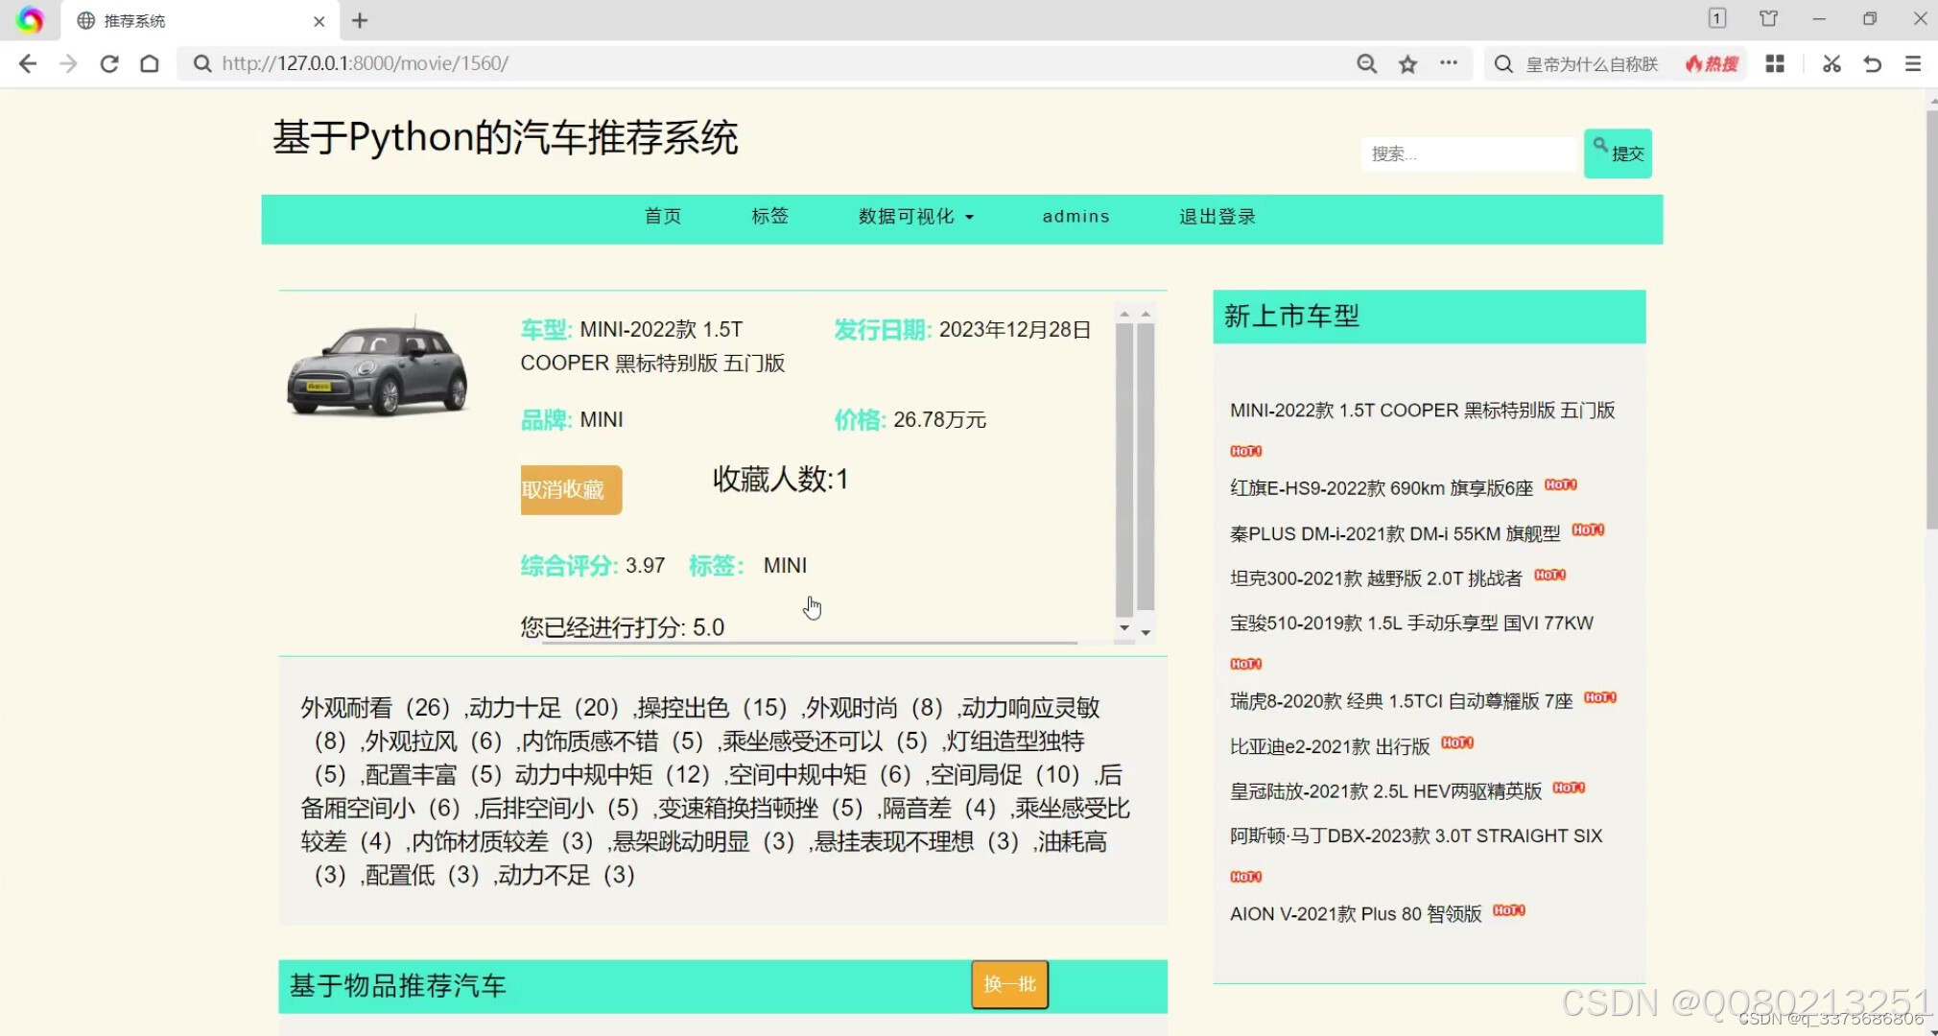The image size is (1938, 1036).
Task: Click the home icon in browser toolbar
Action: 150,63
